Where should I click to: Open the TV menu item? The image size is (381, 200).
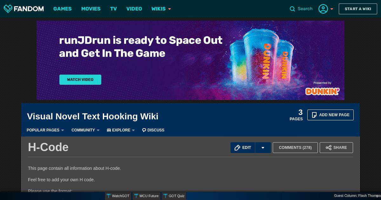coord(114,9)
